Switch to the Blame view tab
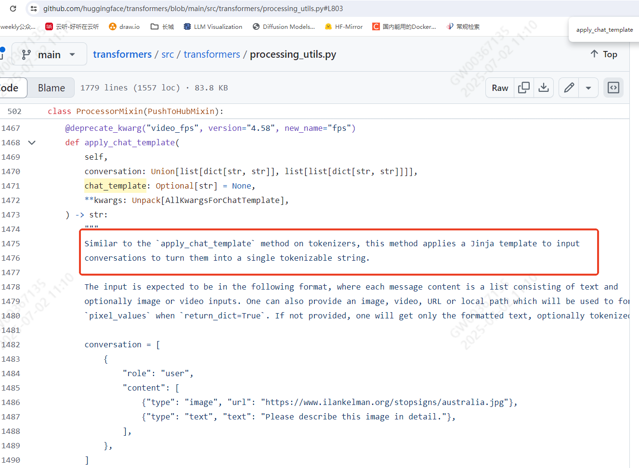The width and height of the screenshot is (639, 468). coord(52,88)
